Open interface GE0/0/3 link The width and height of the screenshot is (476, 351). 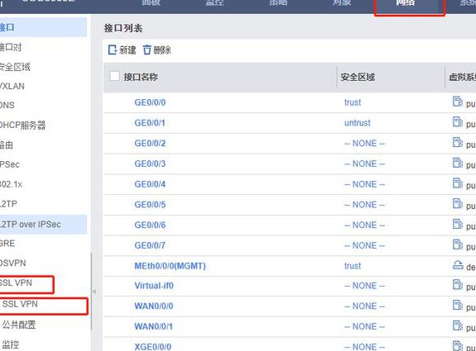[150, 164]
